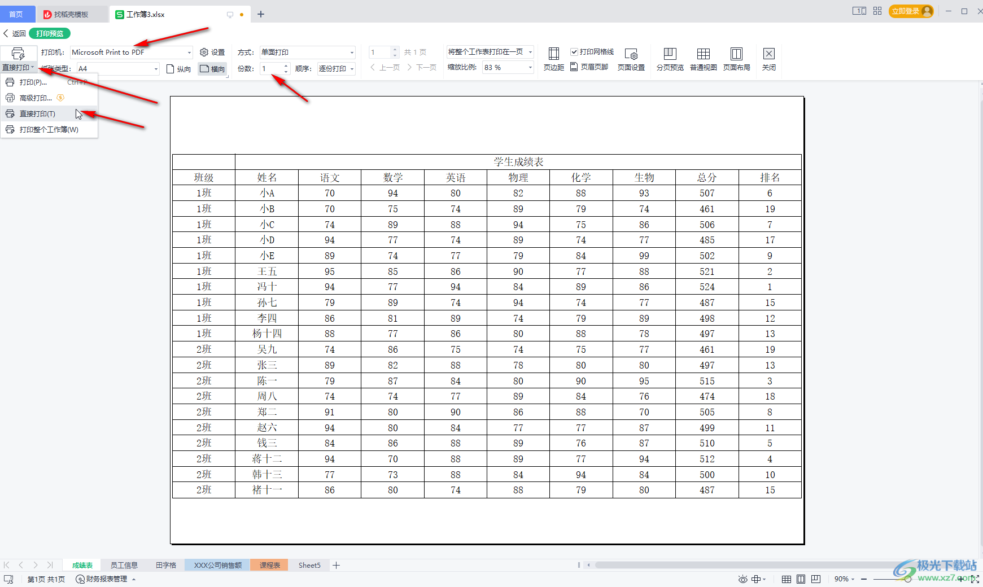Choose 直接打印(T) menu entry
983x587 pixels.
pyautogui.click(x=49, y=114)
